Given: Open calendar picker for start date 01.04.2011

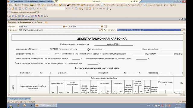Looking at the screenshot, I should [64, 26].
